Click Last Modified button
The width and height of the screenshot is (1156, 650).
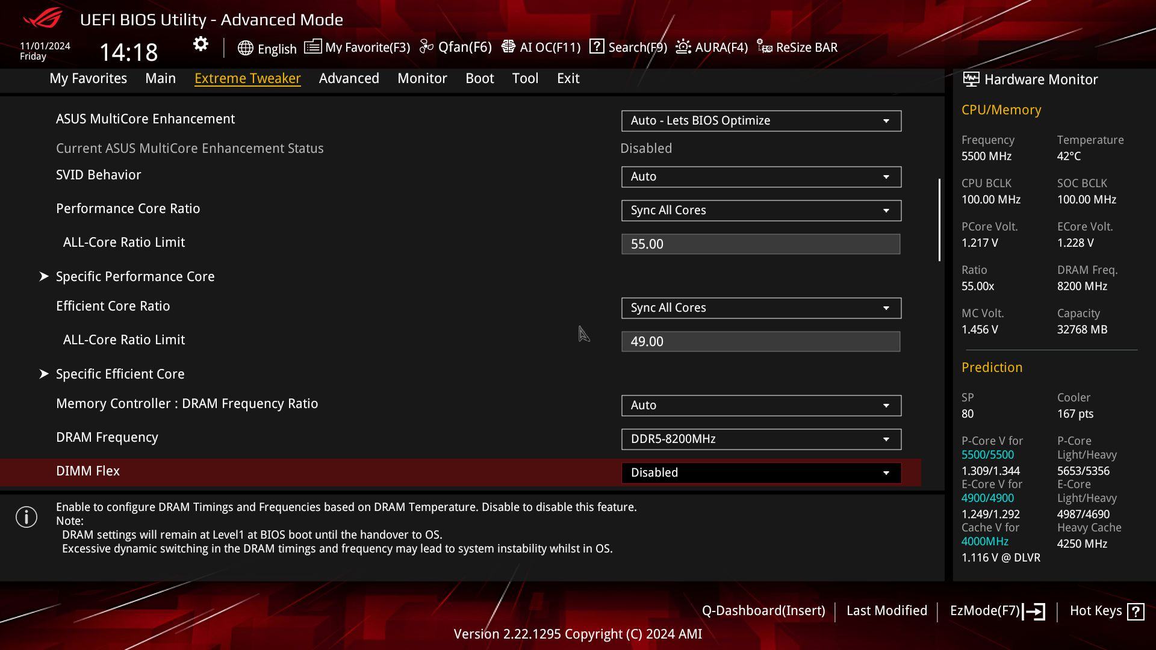(x=886, y=611)
